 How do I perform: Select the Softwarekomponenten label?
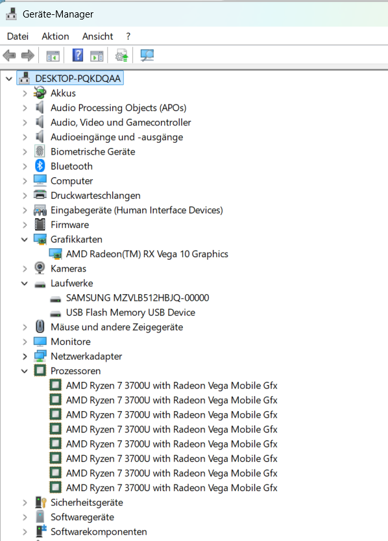click(99, 532)
